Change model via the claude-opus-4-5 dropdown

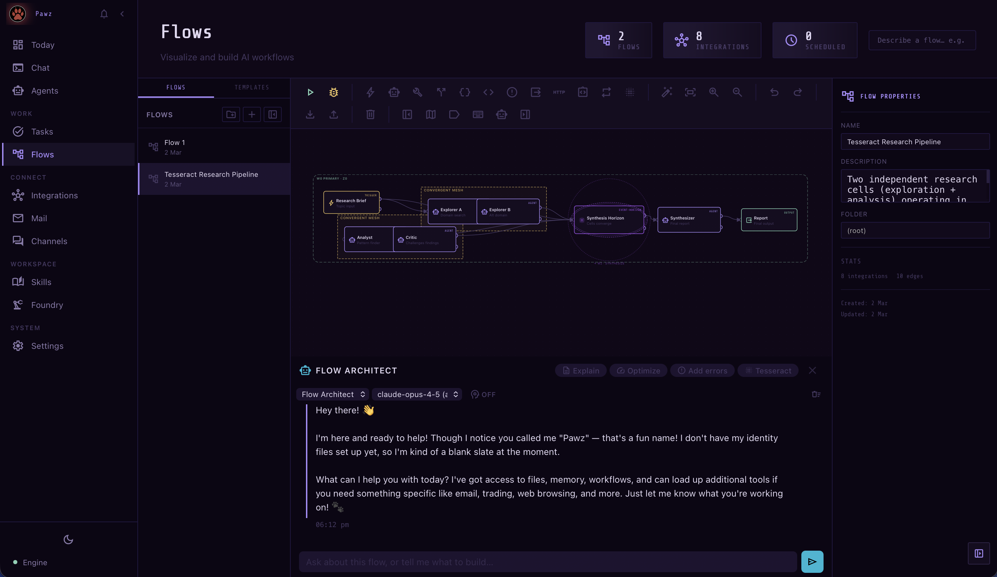click(417, 394)
